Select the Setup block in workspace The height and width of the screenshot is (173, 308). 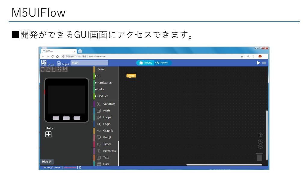click(131, 76)
